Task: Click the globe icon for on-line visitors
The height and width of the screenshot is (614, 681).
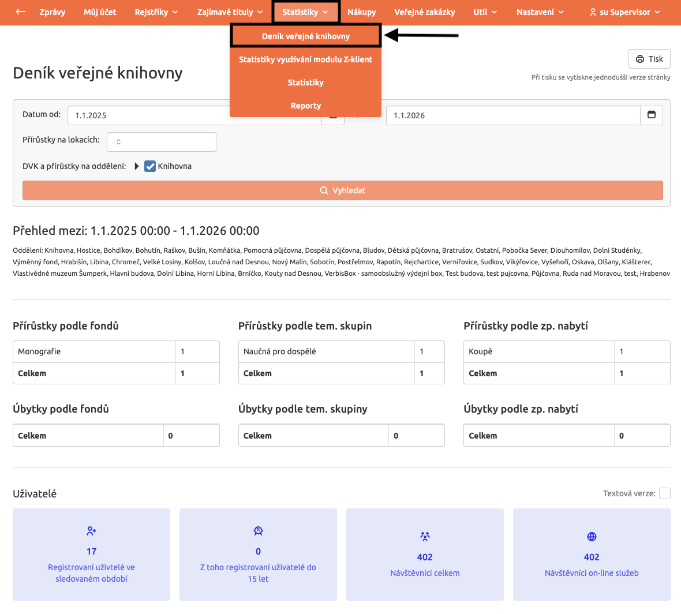Action: (x=592, y=536)
